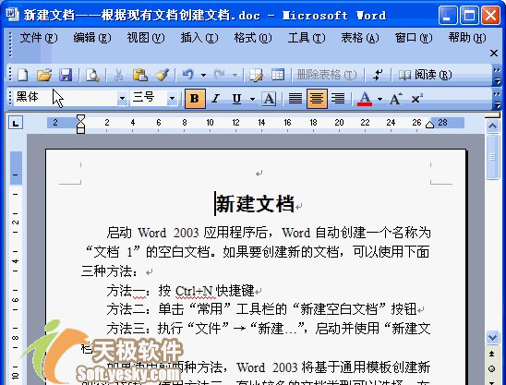Image resolution: width=506 pixels, height=385 pixels.
Task: Open Tables and Borders pencil icon
Action: click(256, 75)
